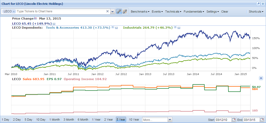Click the LECO 65.45 (+149.9%) label
The width and height of the screenshot is (266, 123).
click(32, 24)
